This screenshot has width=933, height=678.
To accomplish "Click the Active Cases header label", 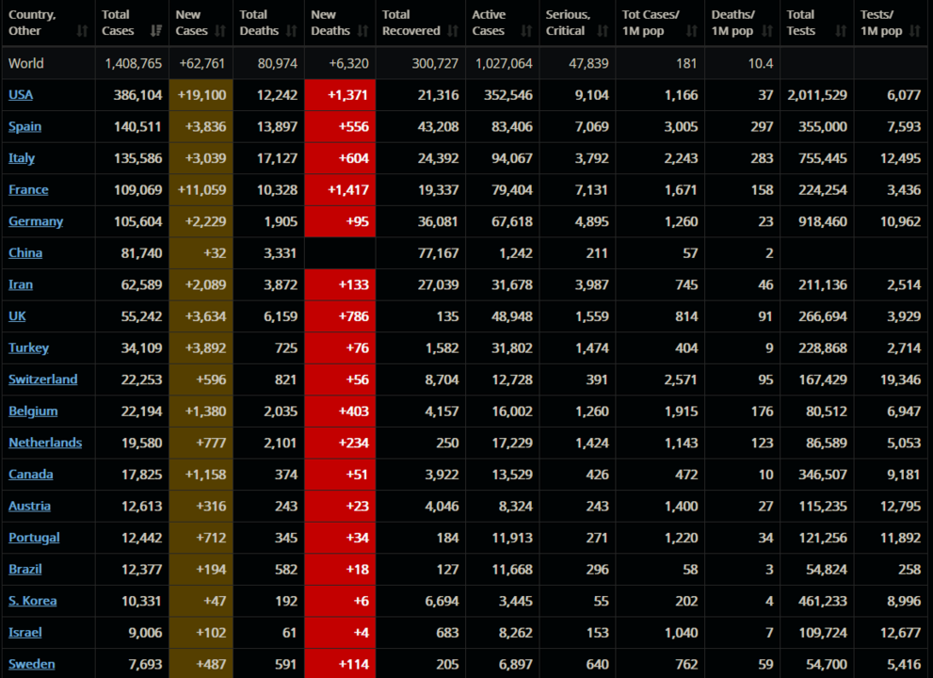I will (490, 23).
